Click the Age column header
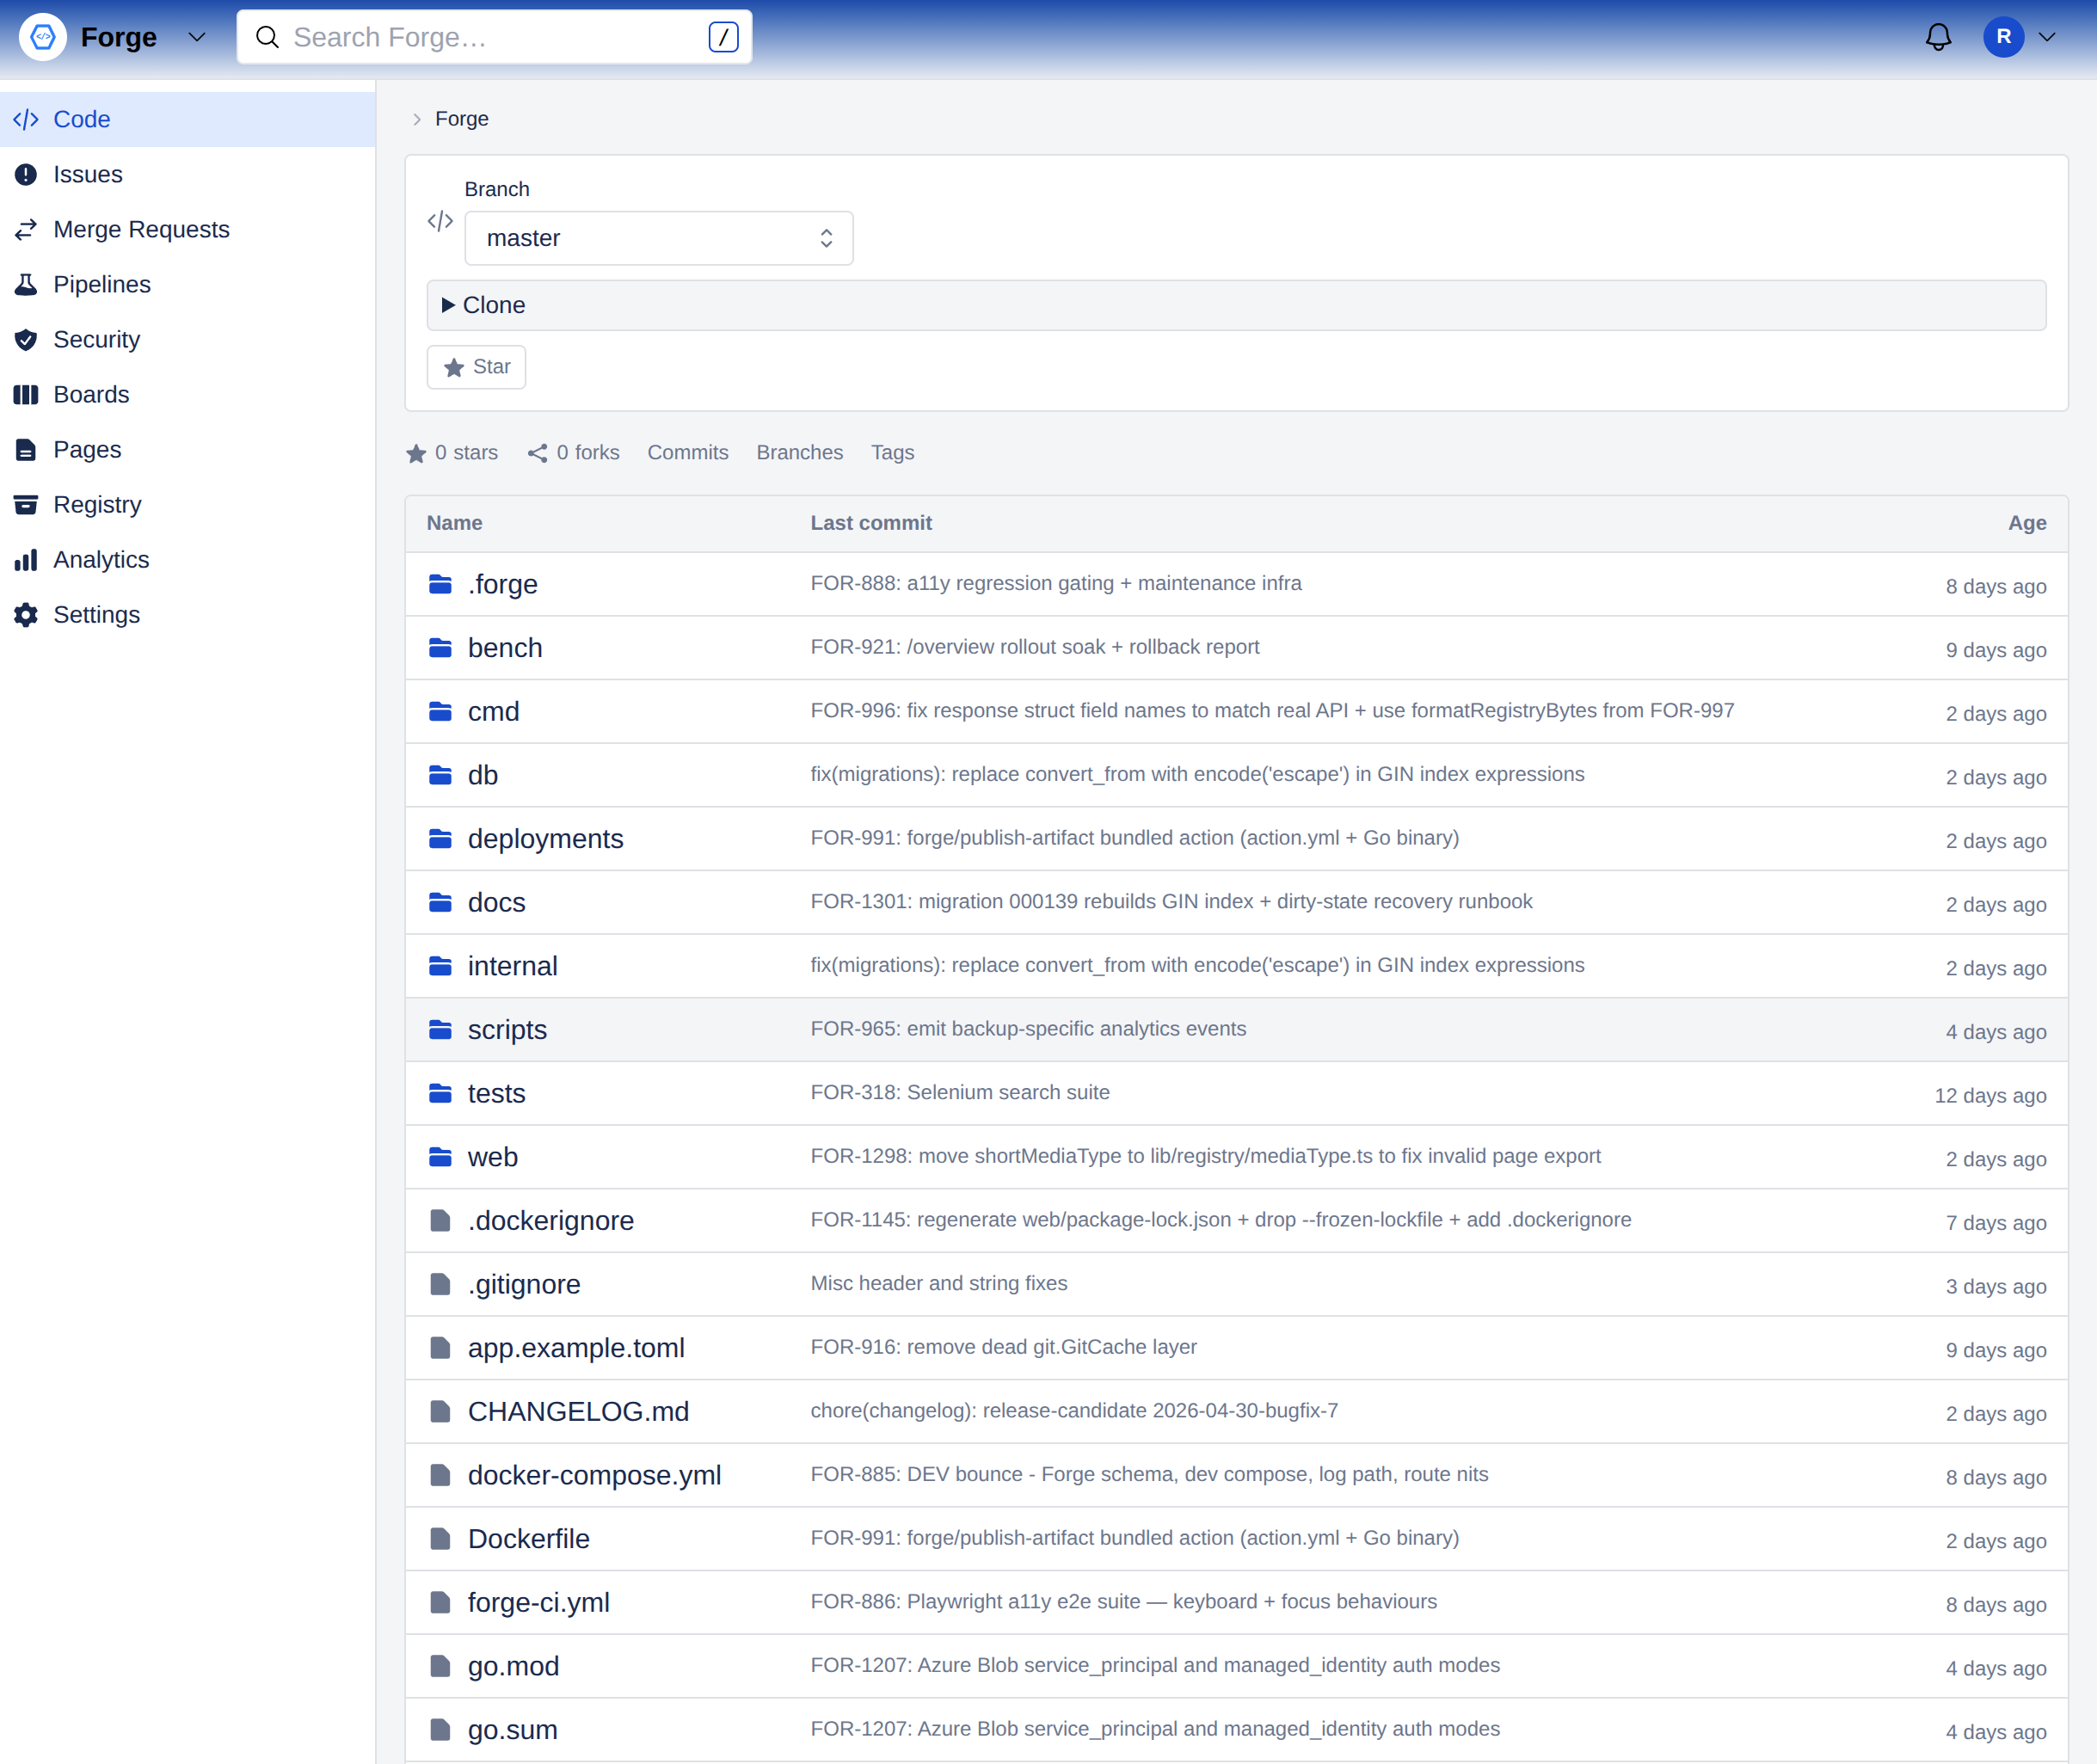Image resolution: width=2097 pixels, height=1764 pixels. coord(2026,523)
